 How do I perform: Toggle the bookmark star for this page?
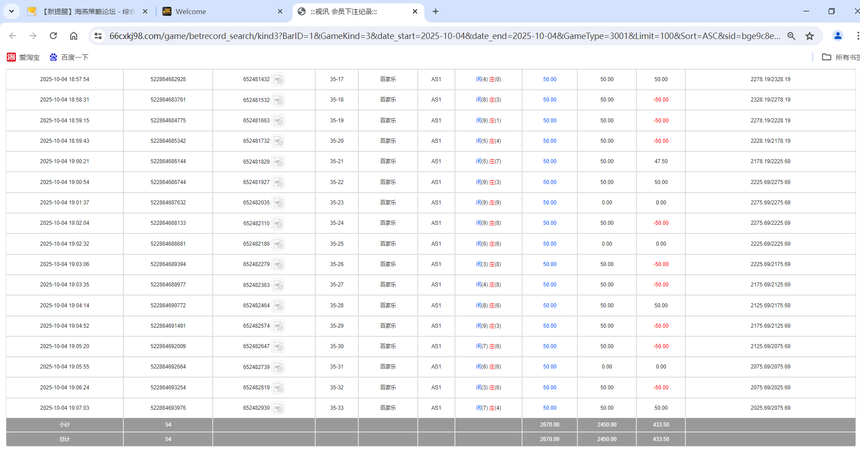810,35
